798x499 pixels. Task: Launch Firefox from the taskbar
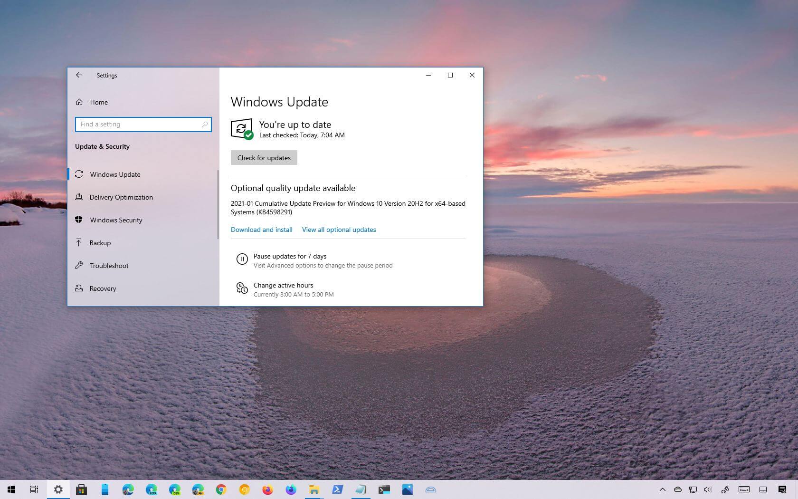267,489
